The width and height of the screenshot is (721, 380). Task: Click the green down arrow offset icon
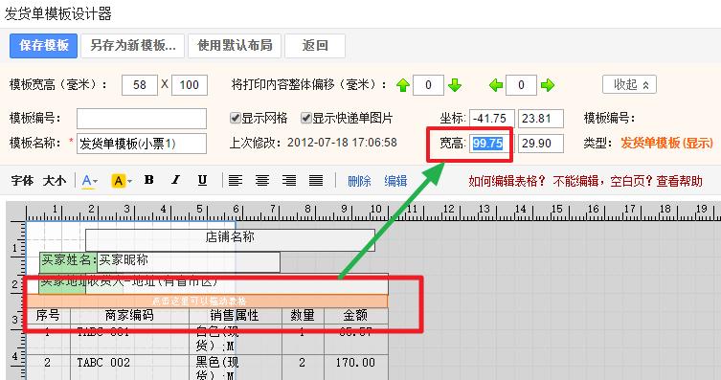454,85
